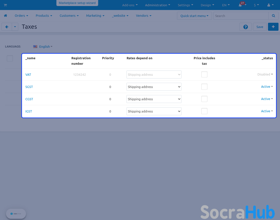Open the Quick start menu

[x=194, y=16]
